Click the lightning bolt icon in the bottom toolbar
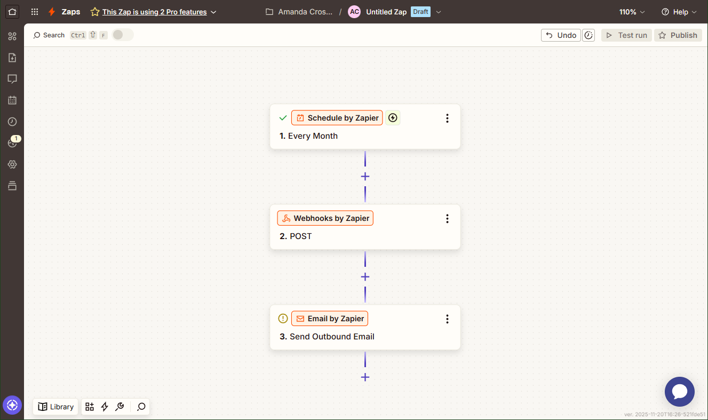The image size is (708, 420). (x=105, y=407)
